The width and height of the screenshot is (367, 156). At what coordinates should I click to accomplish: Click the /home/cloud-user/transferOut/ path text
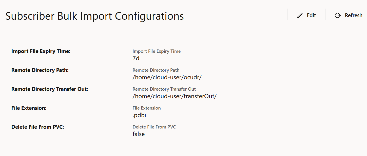tap(174, 96)
